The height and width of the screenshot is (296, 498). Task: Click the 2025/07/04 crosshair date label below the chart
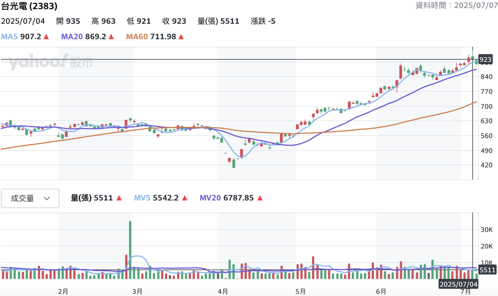tap(459, 284)
